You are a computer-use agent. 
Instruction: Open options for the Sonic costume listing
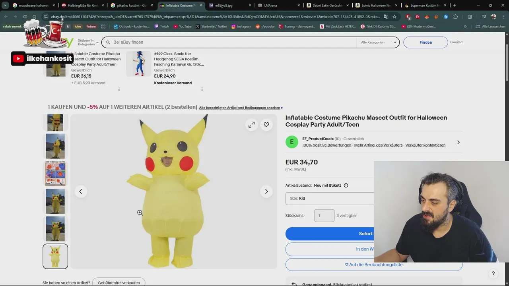coord(202,89)
